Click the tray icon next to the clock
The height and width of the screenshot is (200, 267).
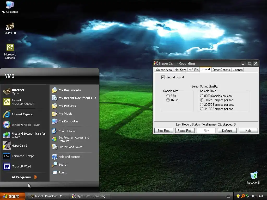(247, 196)
